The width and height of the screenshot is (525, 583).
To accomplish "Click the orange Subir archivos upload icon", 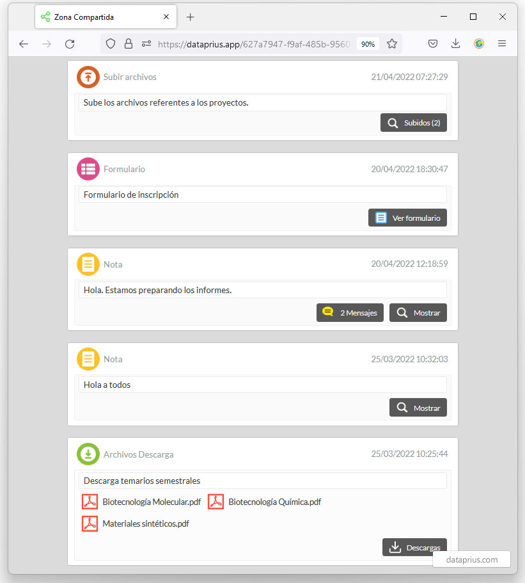I will pyautogui.click(x=88, y=77).
